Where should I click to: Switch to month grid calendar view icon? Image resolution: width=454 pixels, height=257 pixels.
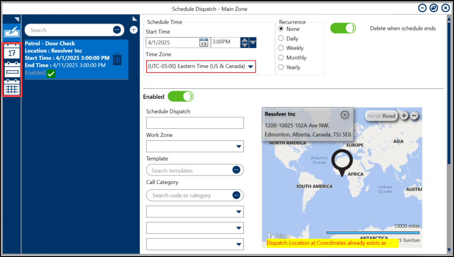(x=12, y=87)
